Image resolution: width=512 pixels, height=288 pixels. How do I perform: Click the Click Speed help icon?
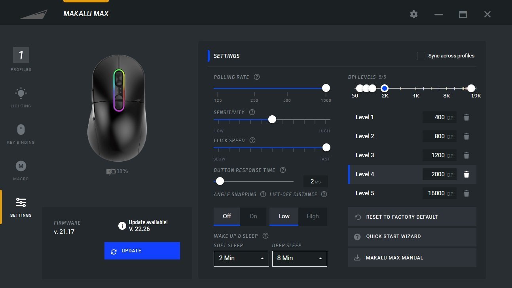click(252, 140)
